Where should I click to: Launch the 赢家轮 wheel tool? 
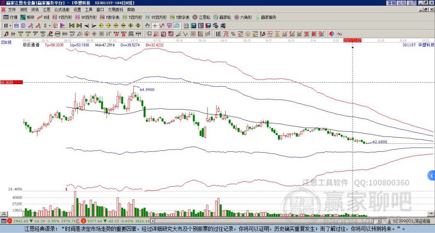pos(222,17)
